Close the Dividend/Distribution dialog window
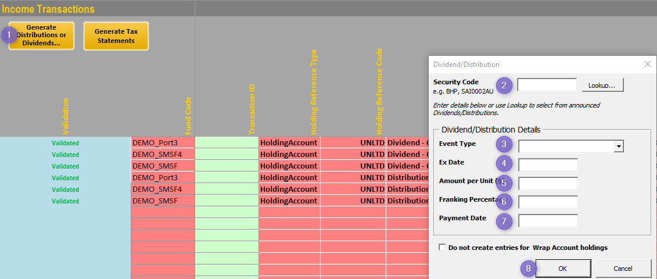The image size is (657, 279). [647, 64]
